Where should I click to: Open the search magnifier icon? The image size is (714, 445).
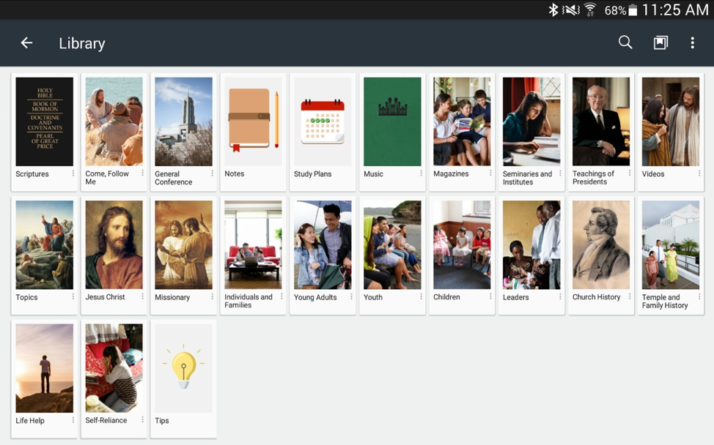coord(625,42)
